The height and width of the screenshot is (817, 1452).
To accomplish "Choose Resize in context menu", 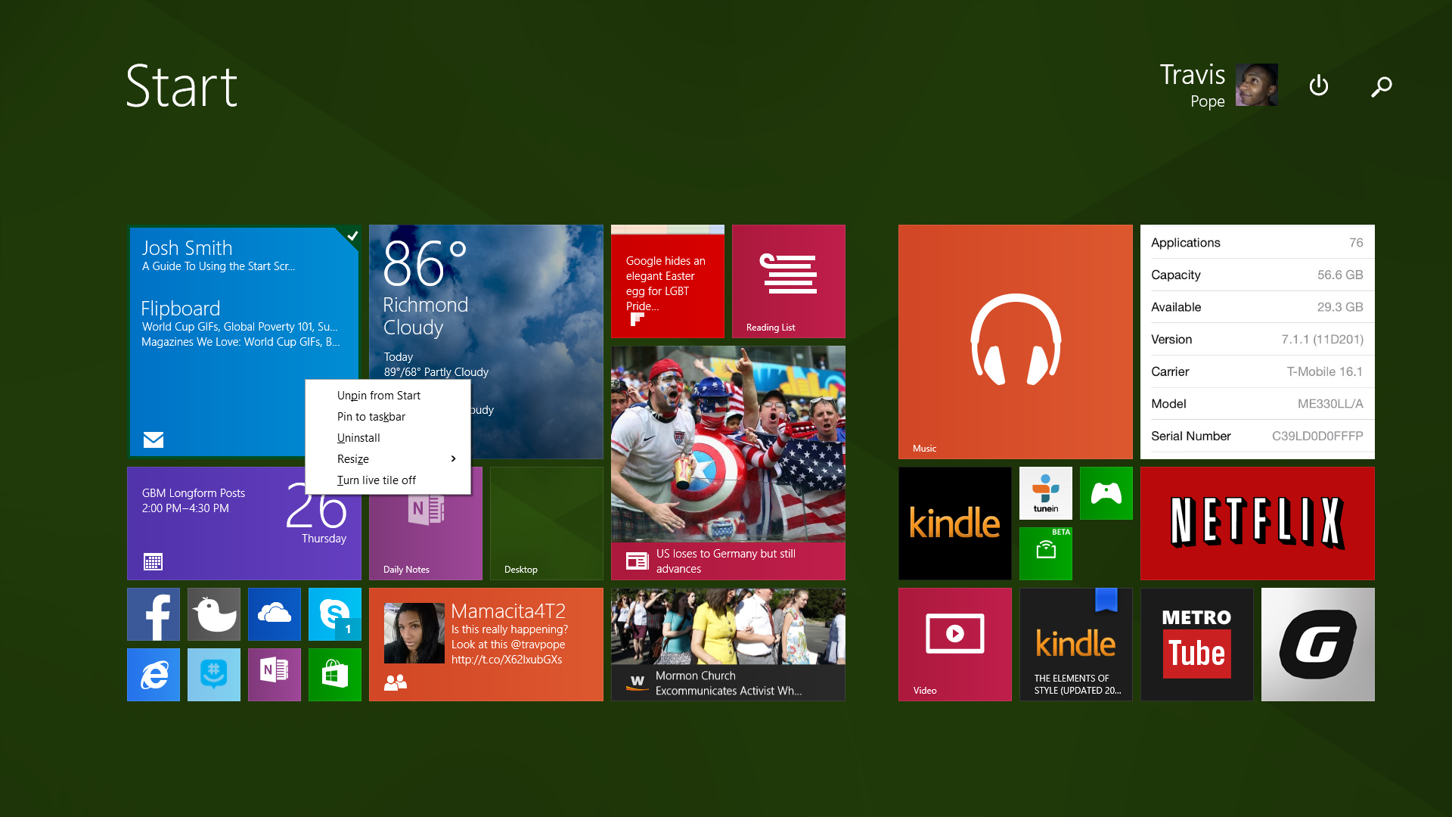I will (x=388, y=459).
